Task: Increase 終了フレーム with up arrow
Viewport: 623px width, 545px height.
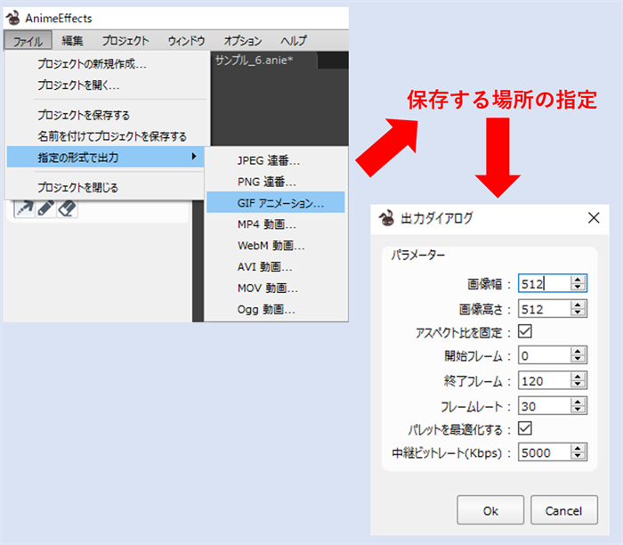Action: tap(578, 377)
